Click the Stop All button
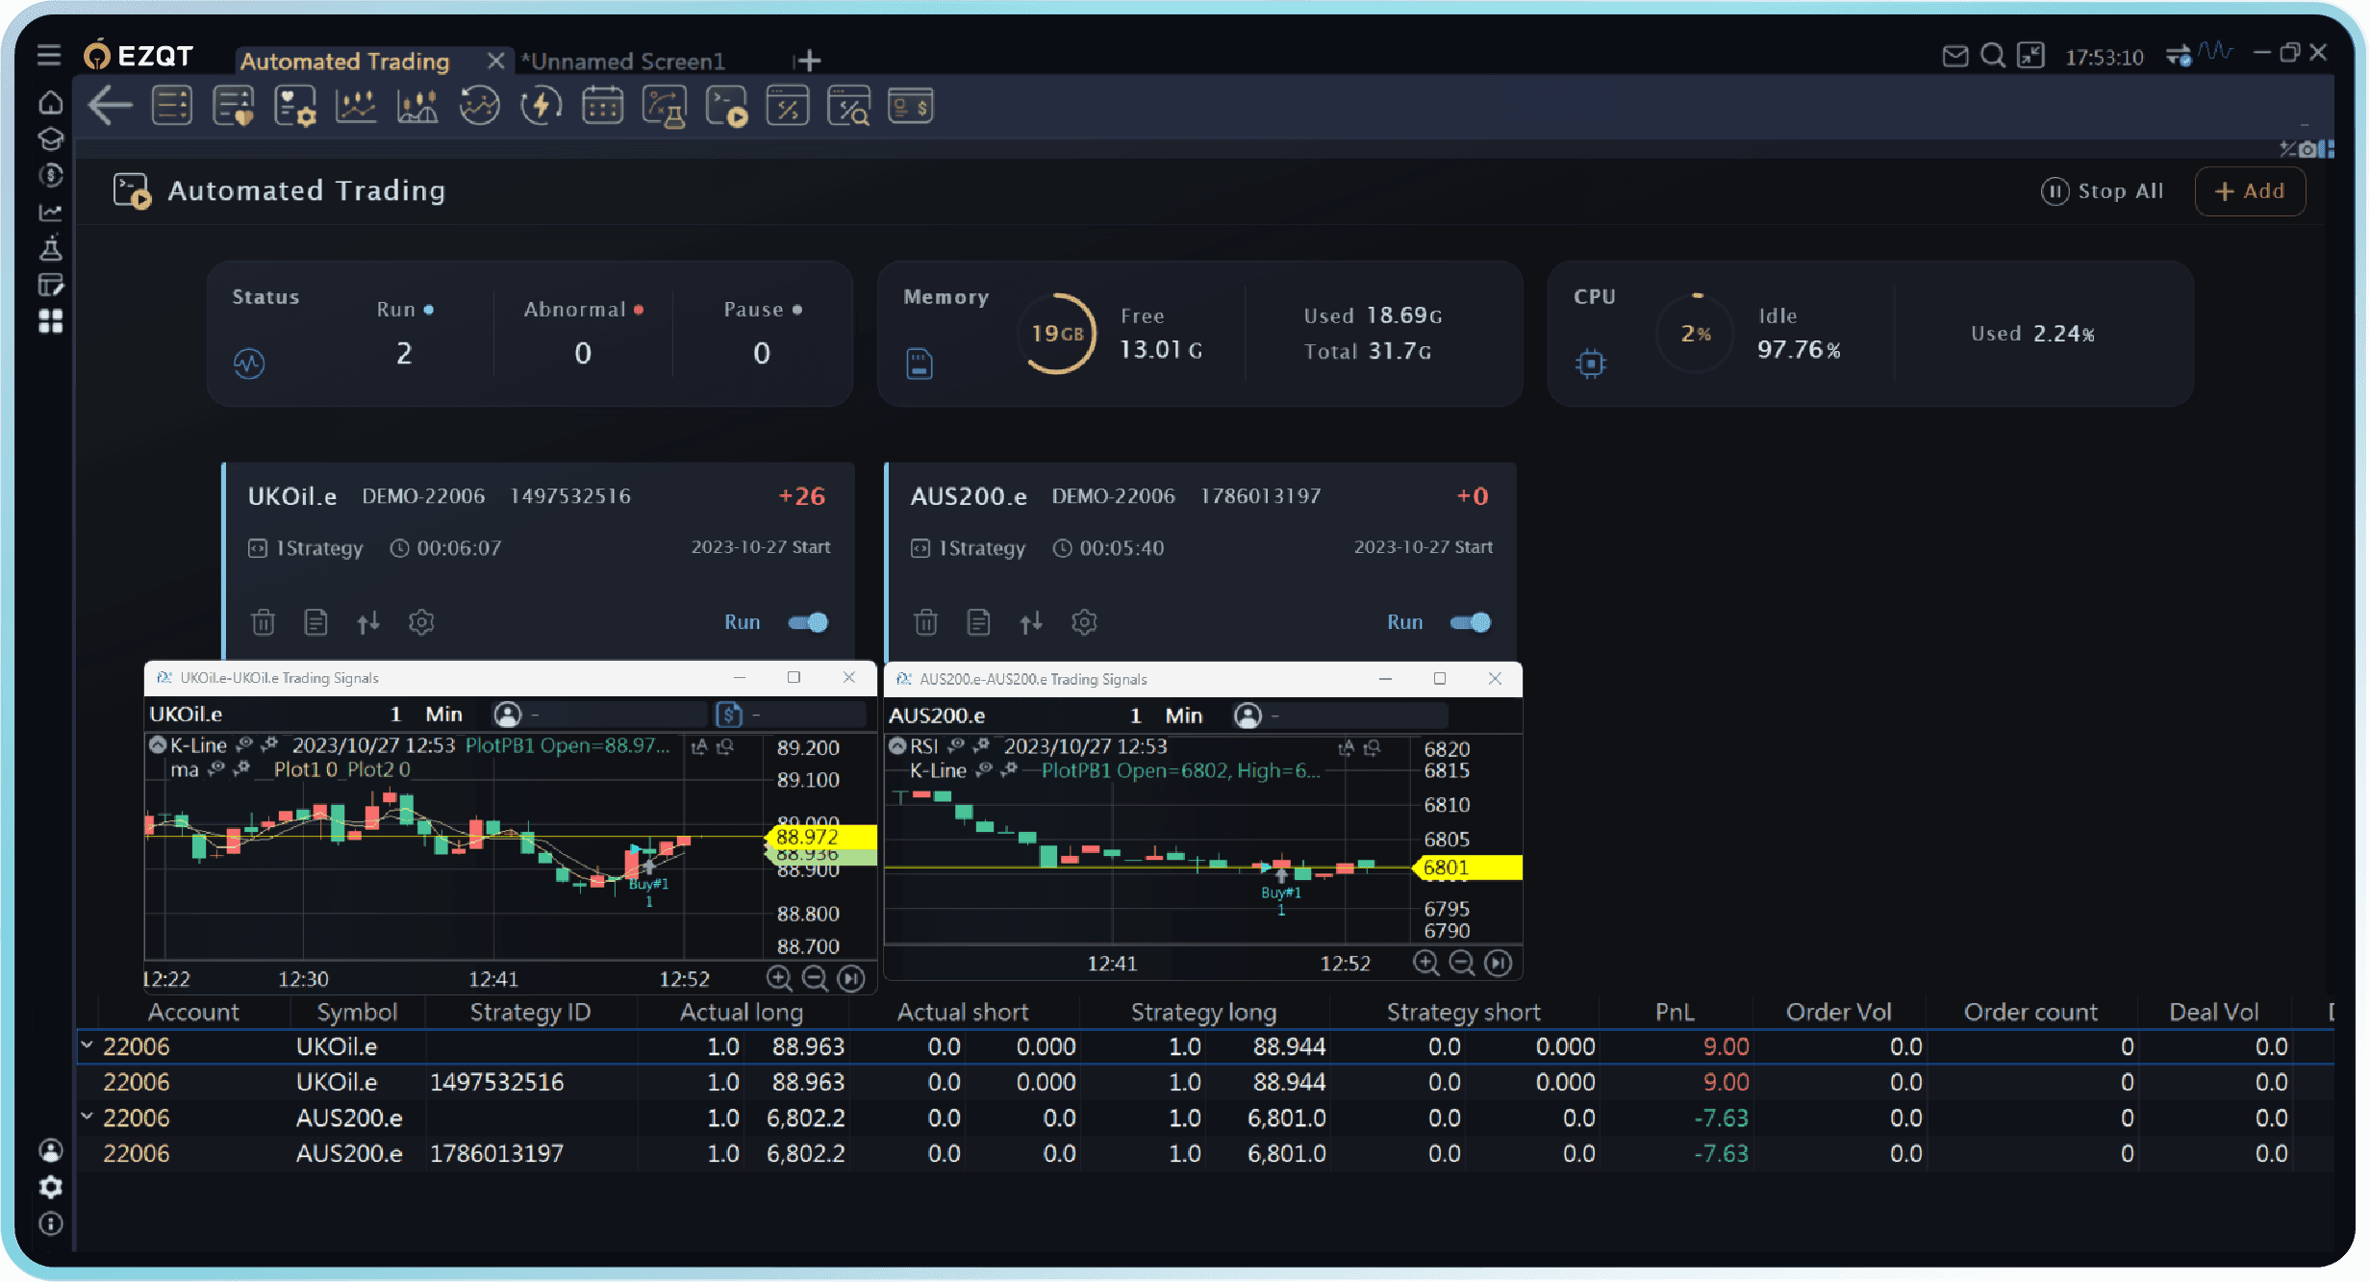This screenshot has width=2370, height=1282. click(2103, 191)
